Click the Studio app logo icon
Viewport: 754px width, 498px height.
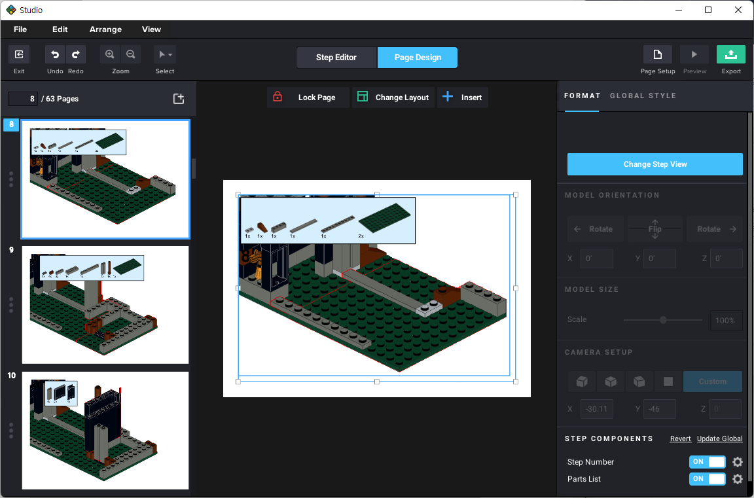[10, 10]
